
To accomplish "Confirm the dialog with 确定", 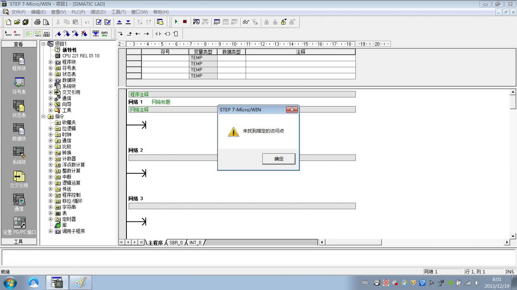I will [x=279, y=159].
